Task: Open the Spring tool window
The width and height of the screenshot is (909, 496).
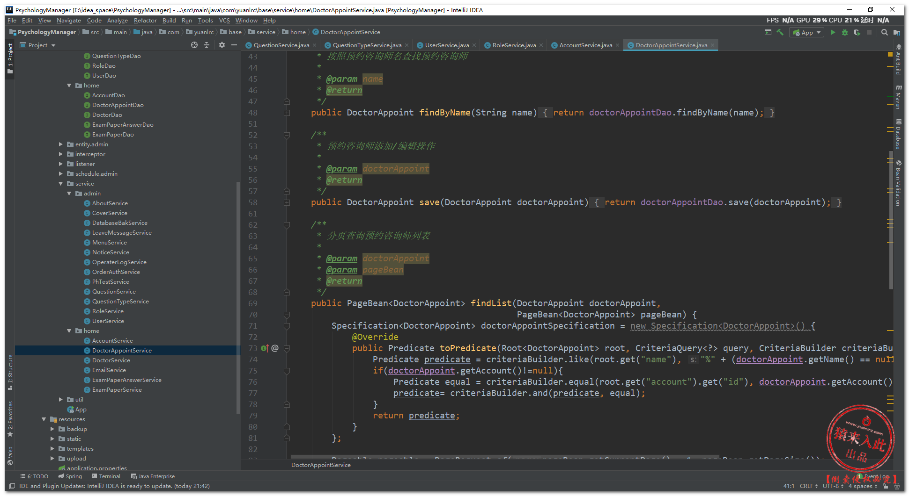Action: tap(70, 476)
